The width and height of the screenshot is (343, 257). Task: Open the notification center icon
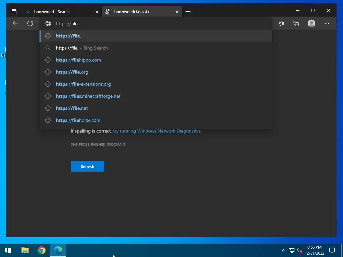click(x=332, y=250)
